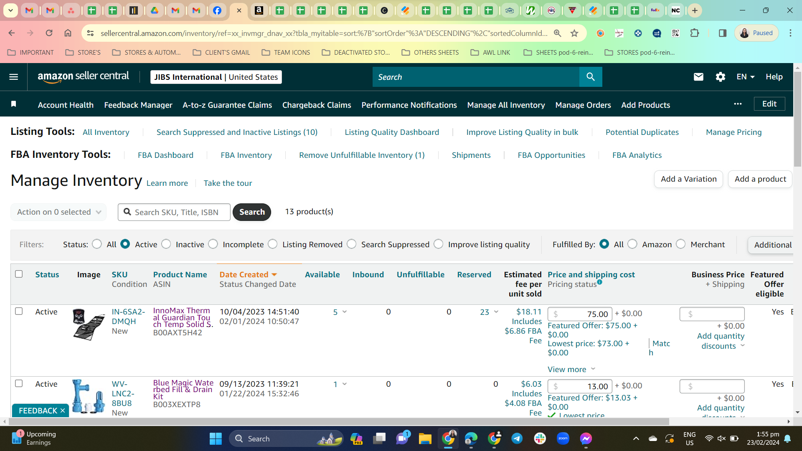Open Search Suppressed and Inactive Listings link

pos(237,132)
